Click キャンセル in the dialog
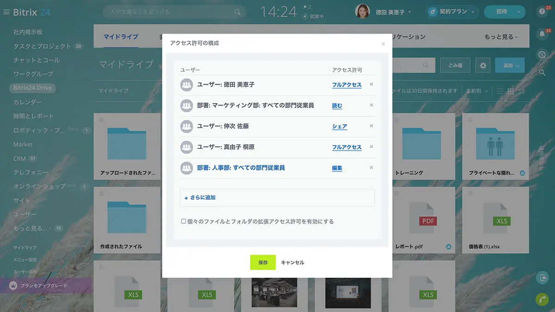This screenshot has height=312, width=555. [x=292, y=263]
